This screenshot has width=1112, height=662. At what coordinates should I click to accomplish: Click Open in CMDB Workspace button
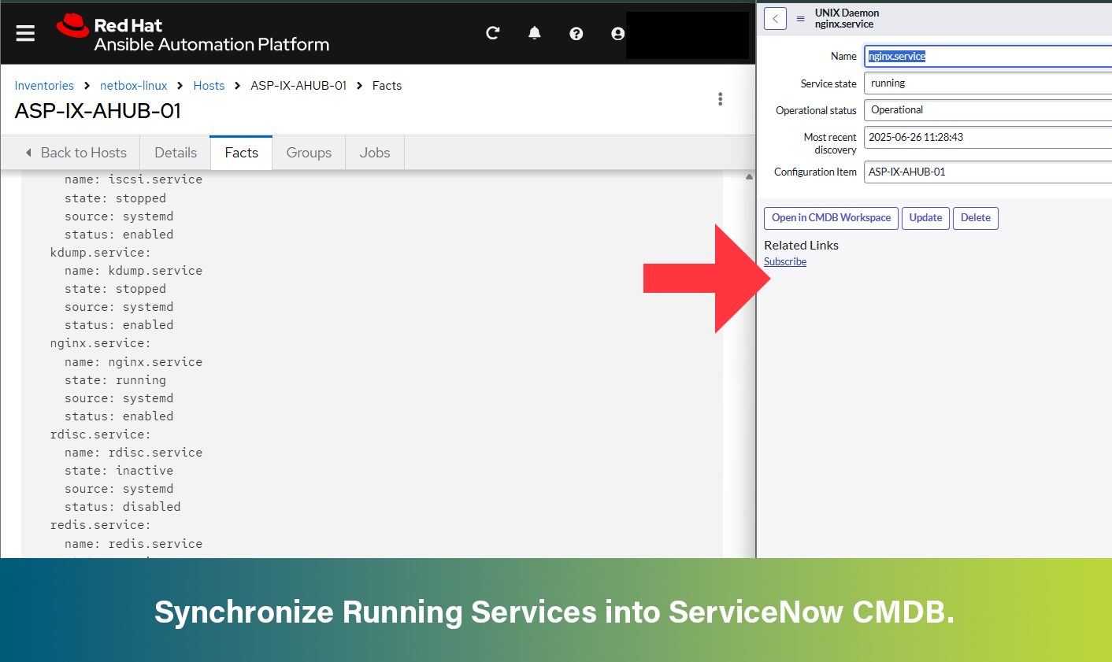(x=831, y=218)
